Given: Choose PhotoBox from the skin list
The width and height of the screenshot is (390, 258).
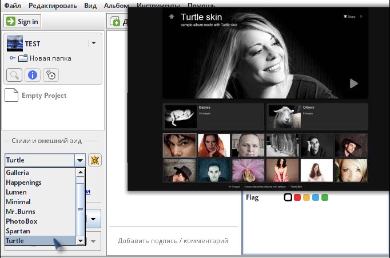Looking at the screenshot, I should pos(40,221).
